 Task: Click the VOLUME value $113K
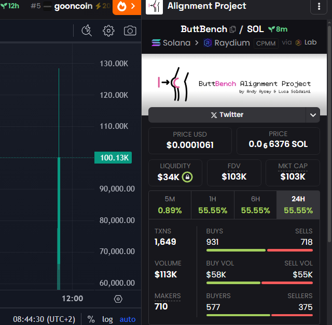pos(165,274)
